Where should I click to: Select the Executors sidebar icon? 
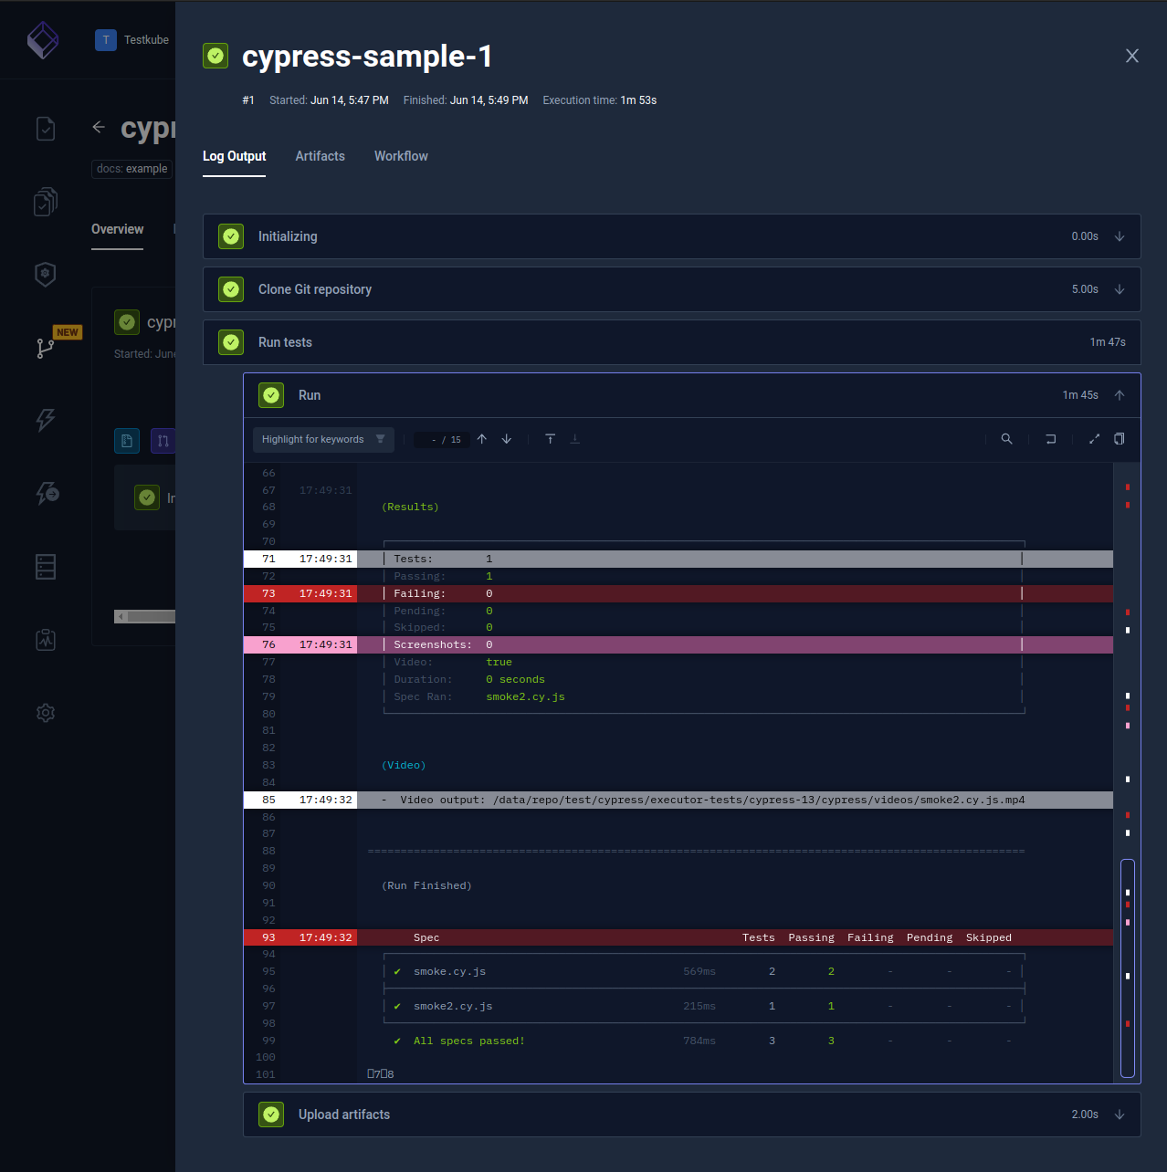coord(46,493)
